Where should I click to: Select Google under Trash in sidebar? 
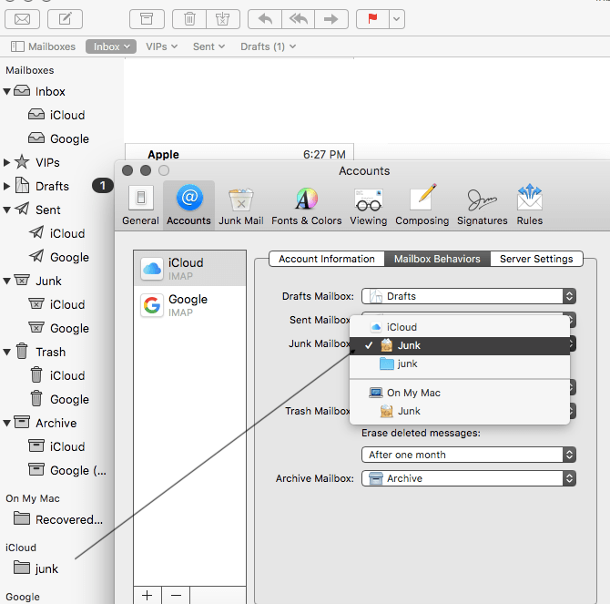59,399
